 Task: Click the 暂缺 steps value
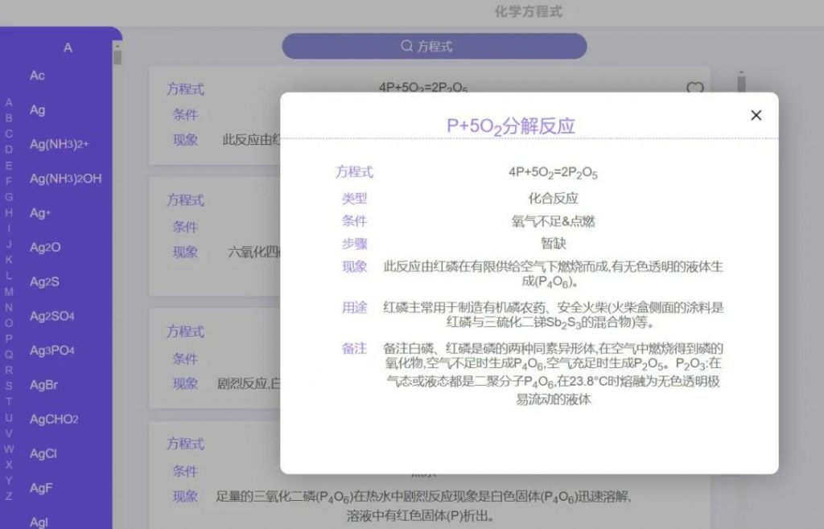553,244
